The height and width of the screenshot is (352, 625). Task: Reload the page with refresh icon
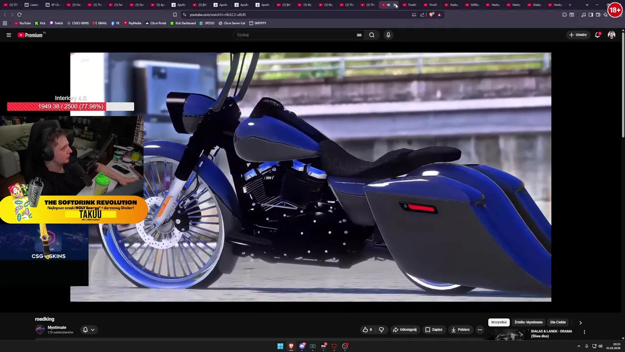click(x=19, y=15)
